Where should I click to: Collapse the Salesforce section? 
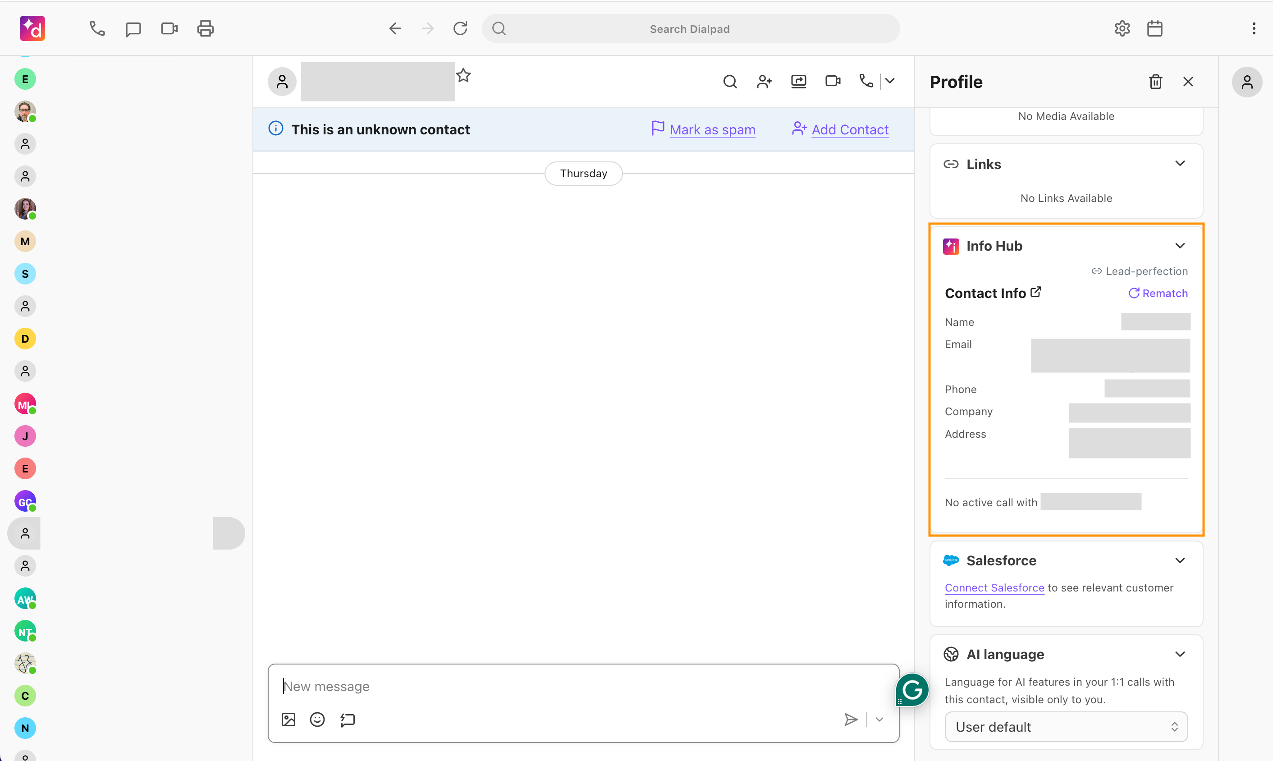1180,560
